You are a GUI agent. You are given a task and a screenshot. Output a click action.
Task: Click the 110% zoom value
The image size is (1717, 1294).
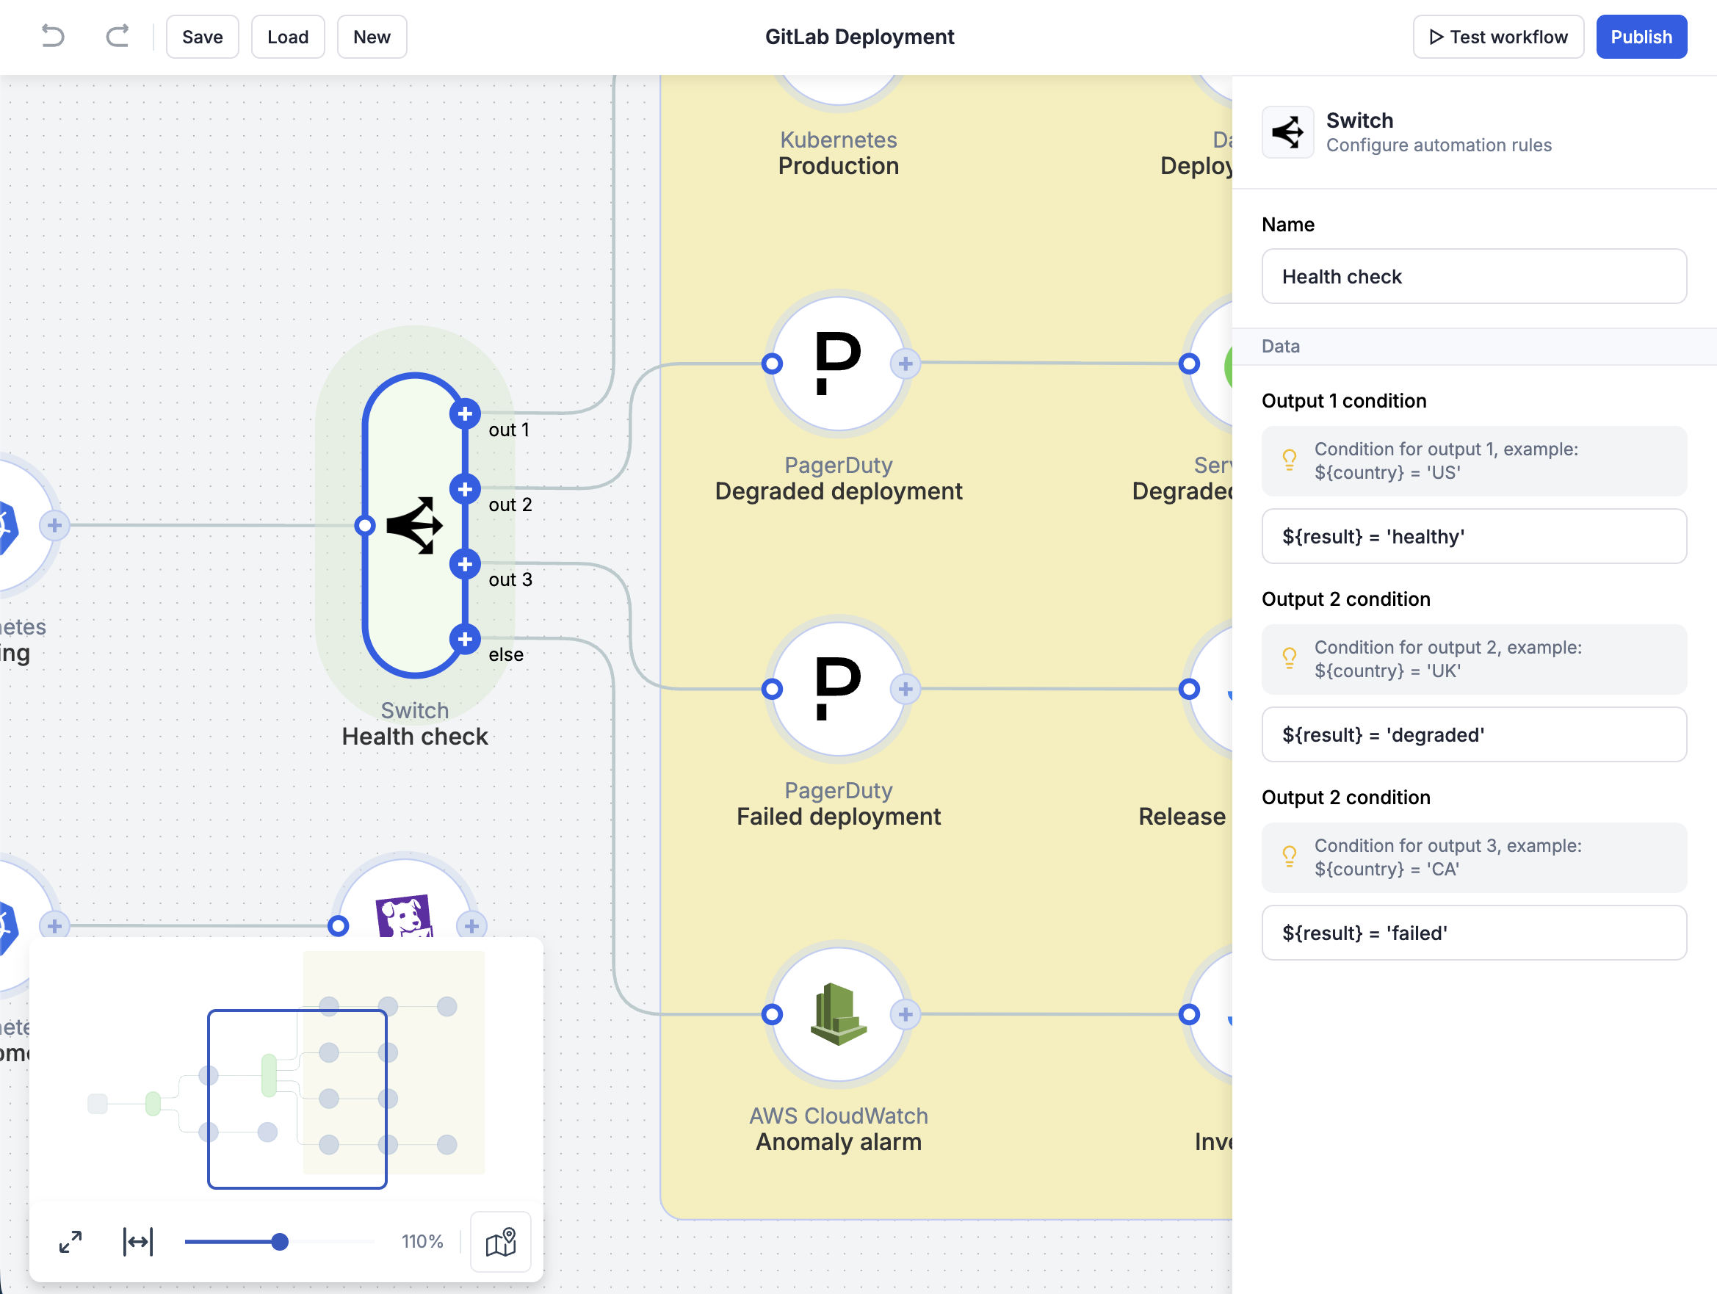[x=422, y=1241]
